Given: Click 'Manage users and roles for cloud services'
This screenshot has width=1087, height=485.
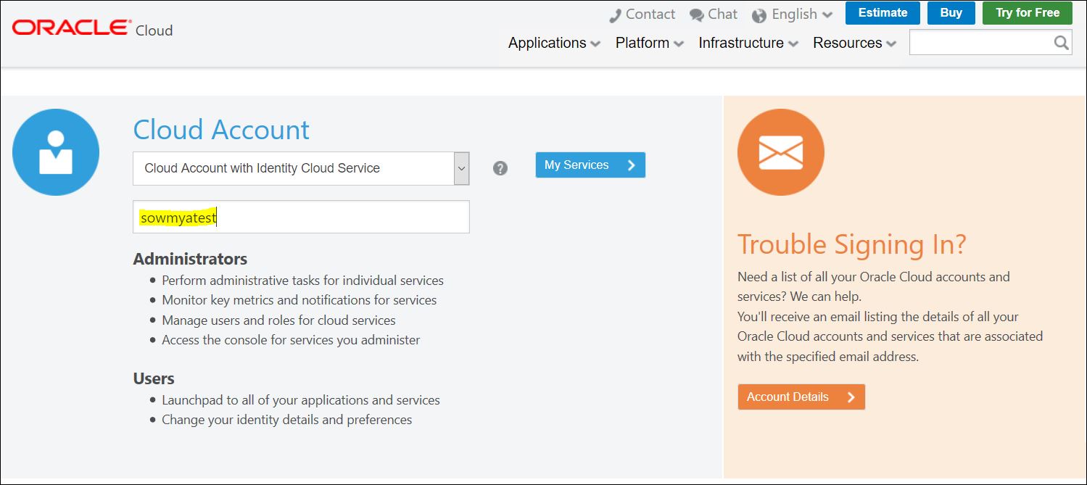Looking at the screenshot, I should (x=278, y=320).
